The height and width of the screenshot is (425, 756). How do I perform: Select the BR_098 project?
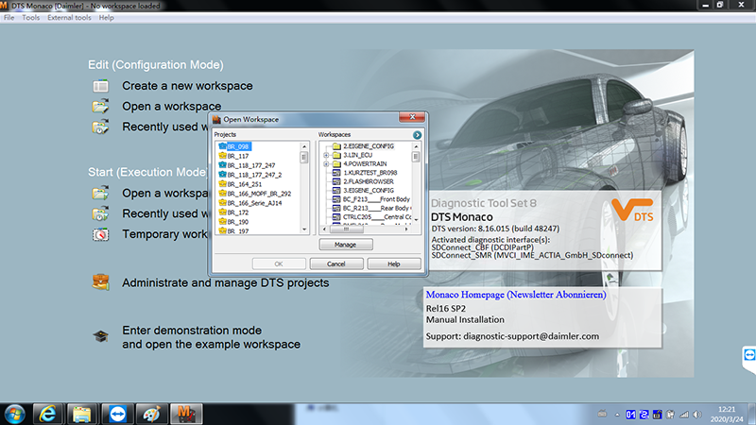(238, 146)
